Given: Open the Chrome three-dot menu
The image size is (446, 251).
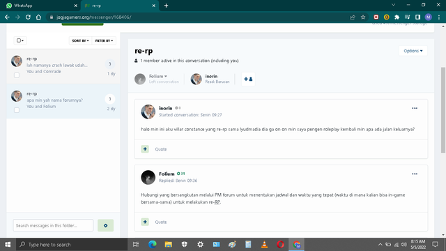Looking at the screenshot, I should [439, 17].
